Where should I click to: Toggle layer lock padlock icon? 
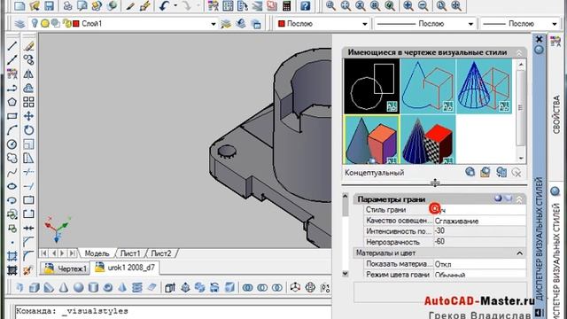coord(66,24)
